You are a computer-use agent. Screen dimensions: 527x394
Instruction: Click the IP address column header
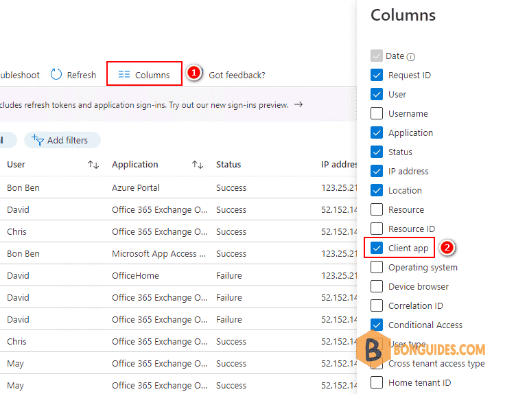[339, 164]
